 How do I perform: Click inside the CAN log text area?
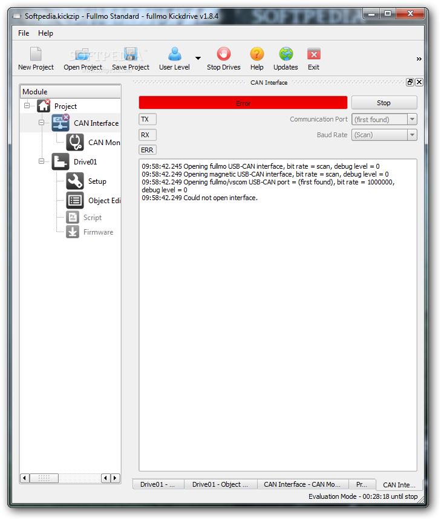[x=278, y=315]
